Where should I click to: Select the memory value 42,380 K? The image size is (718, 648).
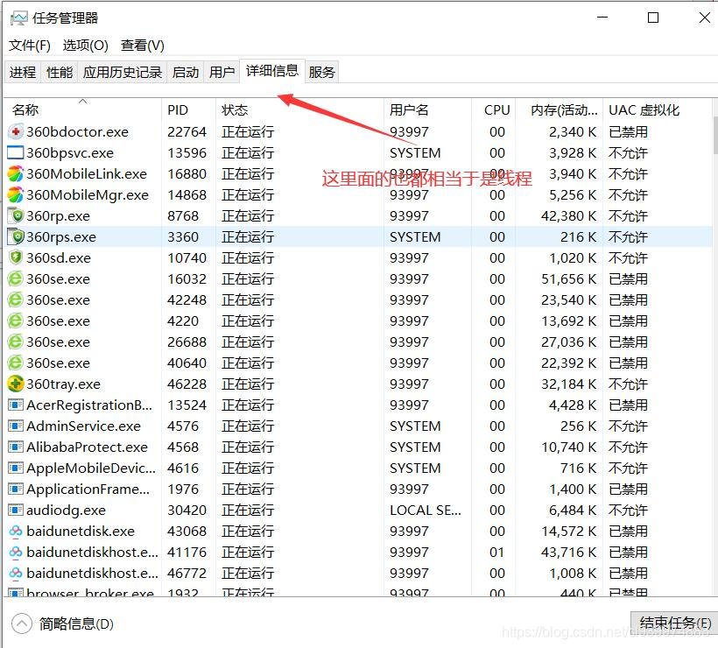click(x=569, y=215)
